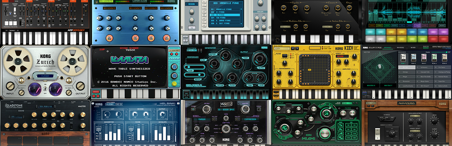Screen dimensions: 452x146
Task: Open the Madrid sound display showing BOSSA BASS
Action: coord(226,109)
